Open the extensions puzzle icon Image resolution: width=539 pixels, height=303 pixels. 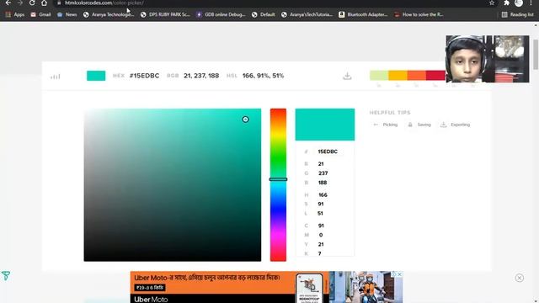tap(506, 3)
